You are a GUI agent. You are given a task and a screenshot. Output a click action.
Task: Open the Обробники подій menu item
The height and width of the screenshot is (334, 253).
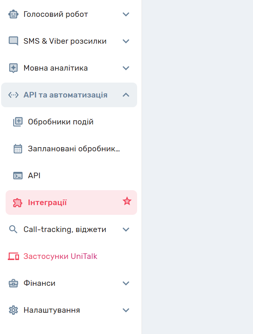[61, 122]
